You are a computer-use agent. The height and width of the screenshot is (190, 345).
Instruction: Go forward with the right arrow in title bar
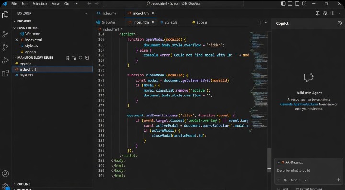coord(97,4)
